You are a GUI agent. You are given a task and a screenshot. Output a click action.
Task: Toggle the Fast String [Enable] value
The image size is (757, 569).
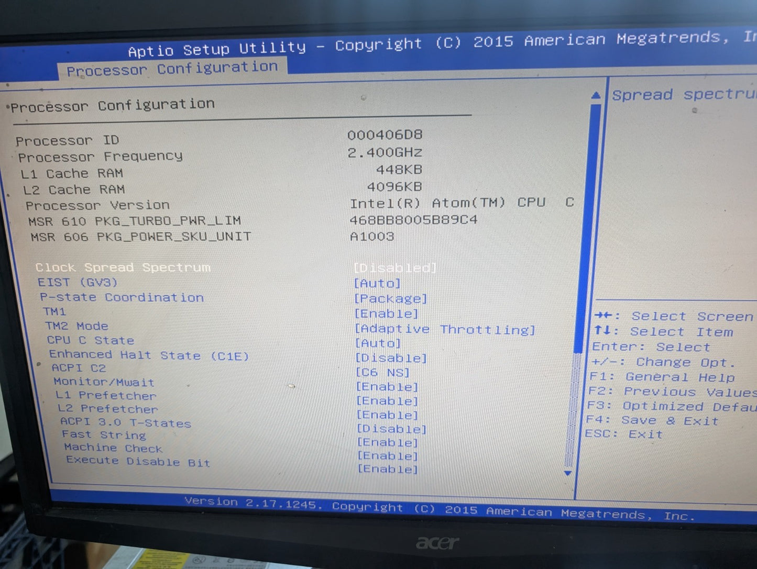[x=388, y=442]
